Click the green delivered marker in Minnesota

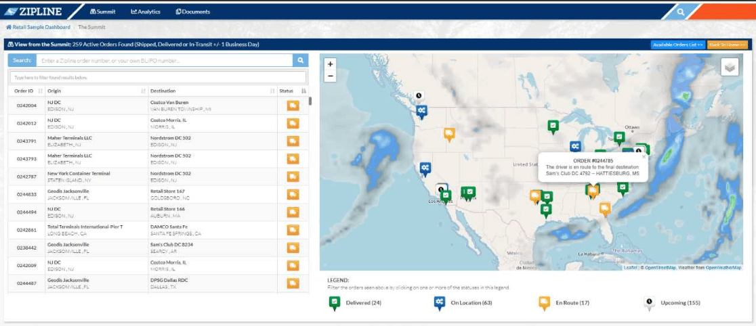pyautogui.click(x=553, y=126)
